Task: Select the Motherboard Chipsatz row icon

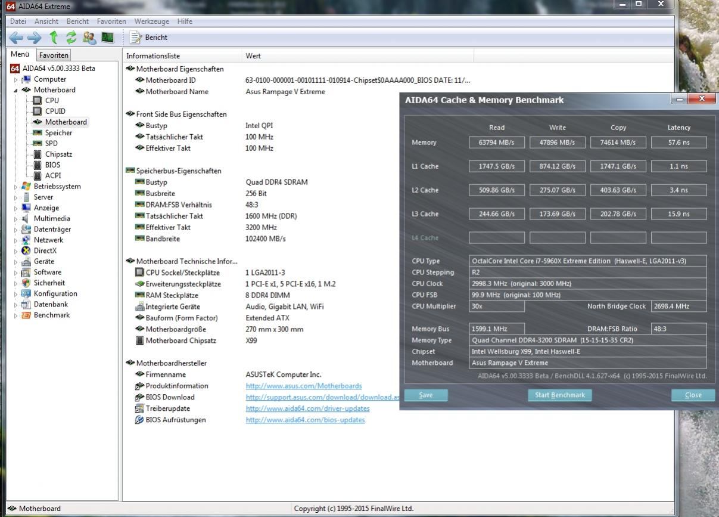Action: (140, 340)
